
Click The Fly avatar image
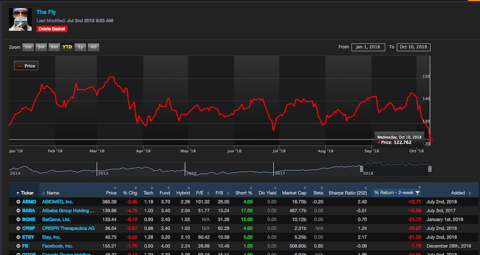coord(20,19)
